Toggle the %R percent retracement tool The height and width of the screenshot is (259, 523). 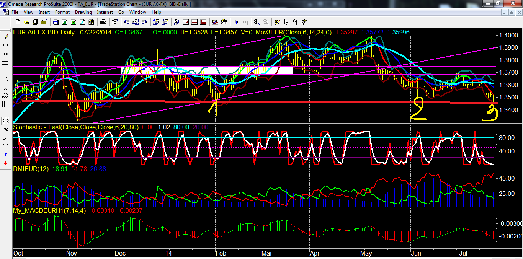[x=6, y=121]
